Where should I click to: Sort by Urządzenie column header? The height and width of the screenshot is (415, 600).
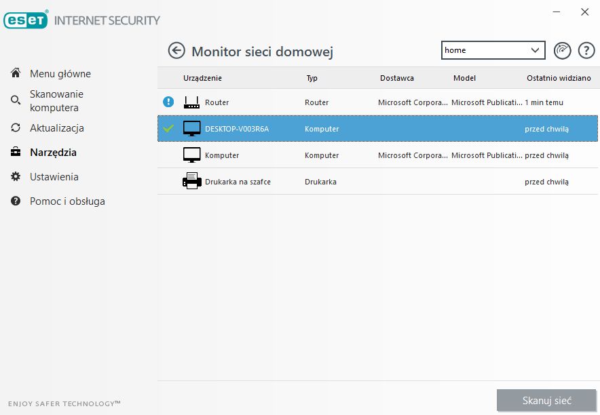pyautogui.click(x=202, y=78)
